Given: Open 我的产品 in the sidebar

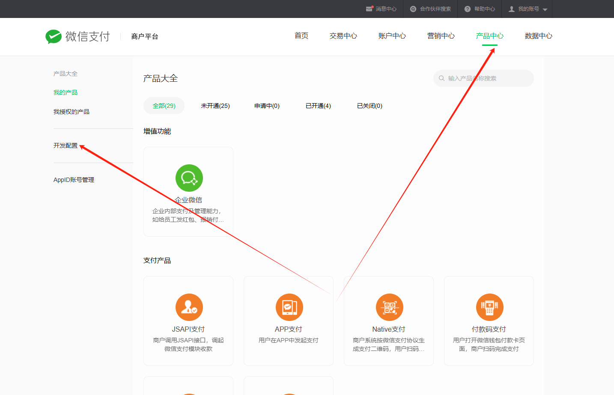Looking at the screenshot, I should click(66, 92).
